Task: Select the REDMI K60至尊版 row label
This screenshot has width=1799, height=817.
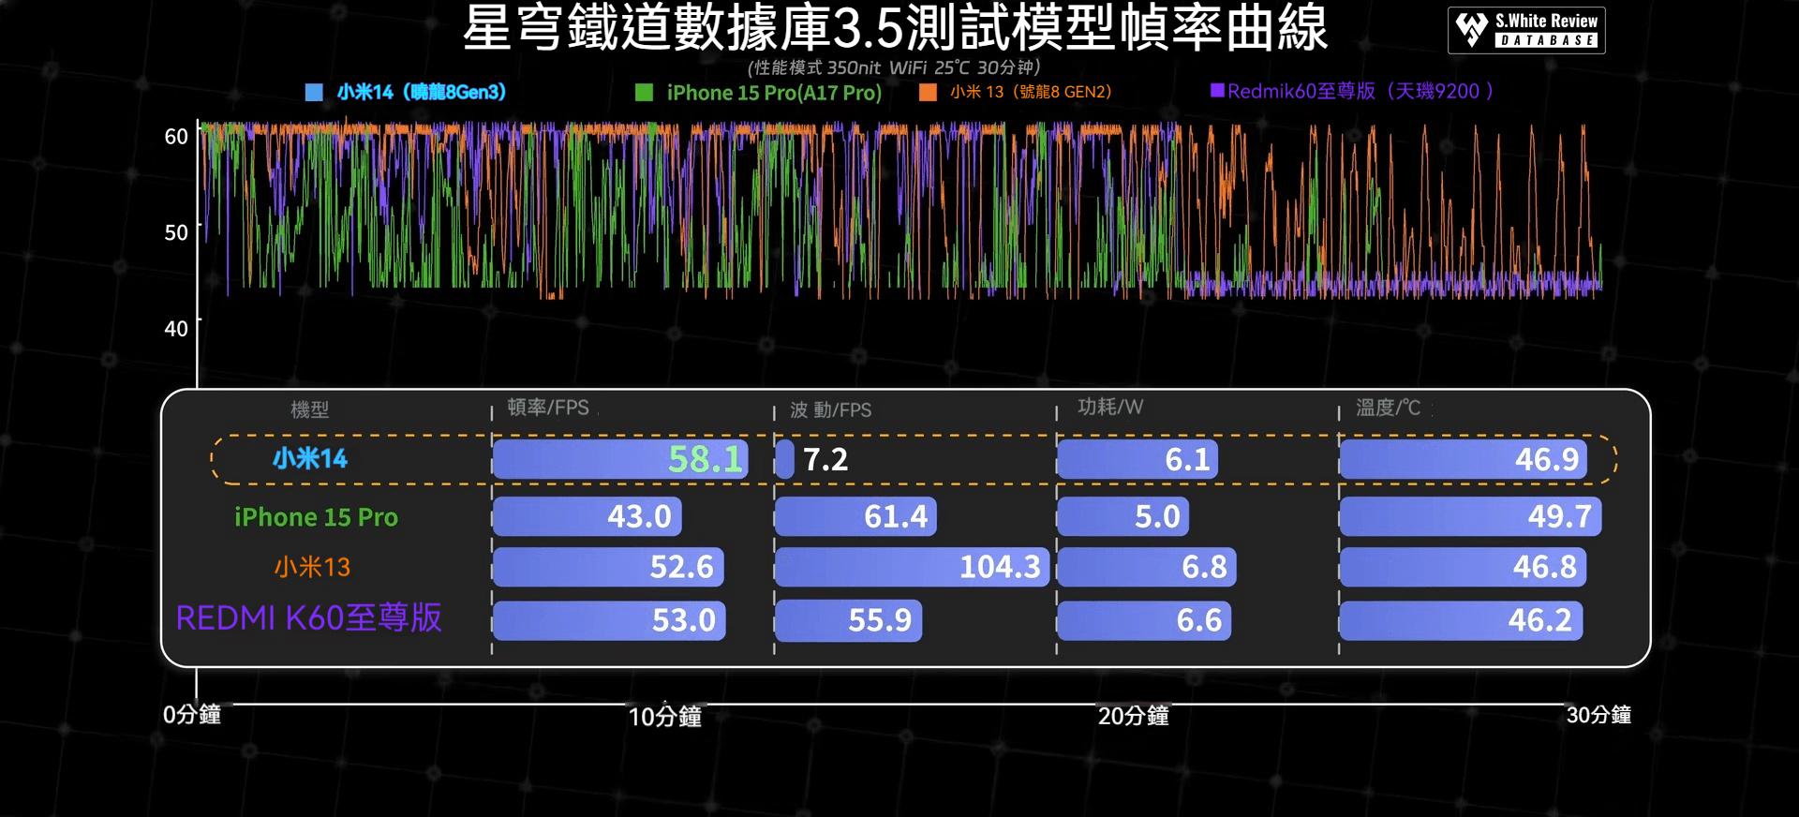Action: click(x=308, y=618)
